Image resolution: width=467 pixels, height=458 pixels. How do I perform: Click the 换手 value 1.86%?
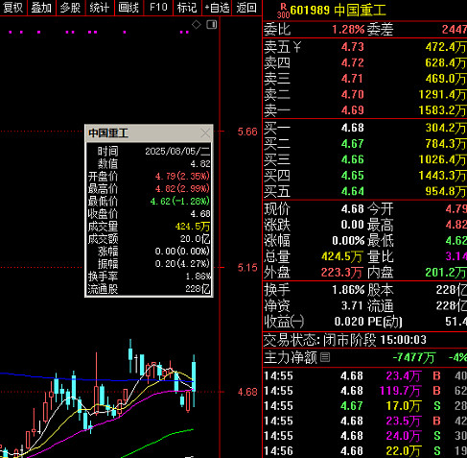click(348, 290)
